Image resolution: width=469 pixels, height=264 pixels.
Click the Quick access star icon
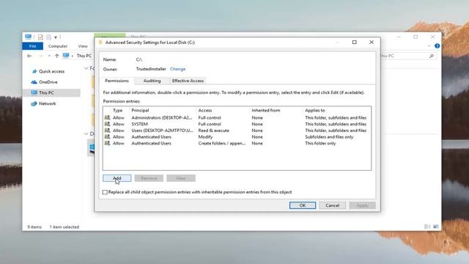click(x=34, y=71)
